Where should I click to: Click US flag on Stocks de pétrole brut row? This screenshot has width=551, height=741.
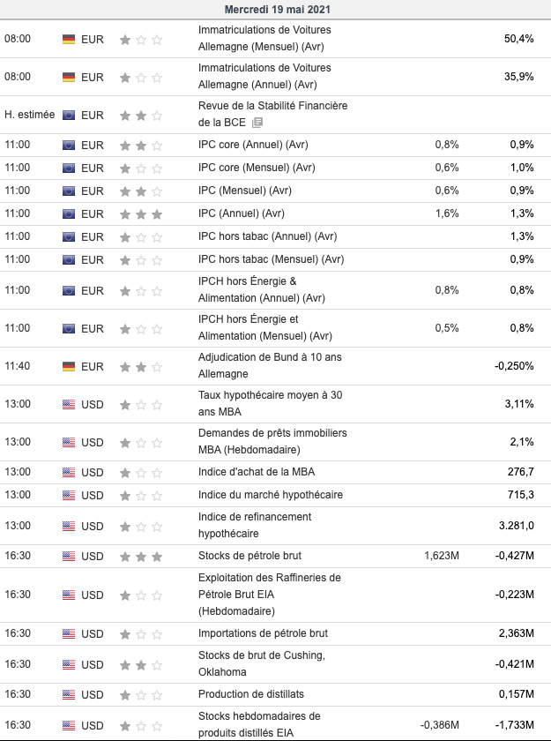pos(69,556)
